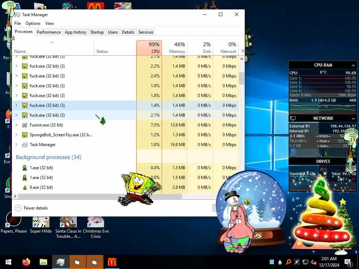The height and width of the screenshot is (269, 359).
Task: Click the Status column header
Action: click(115, 48)
